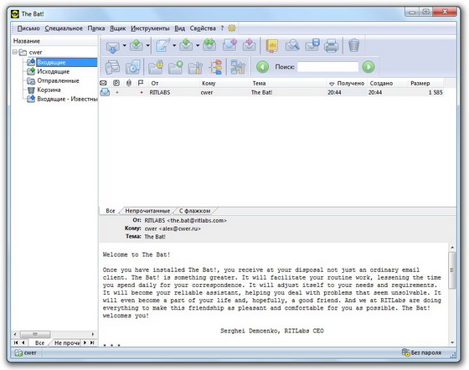Switch to the Непрочитанные tab

[147, 211]
